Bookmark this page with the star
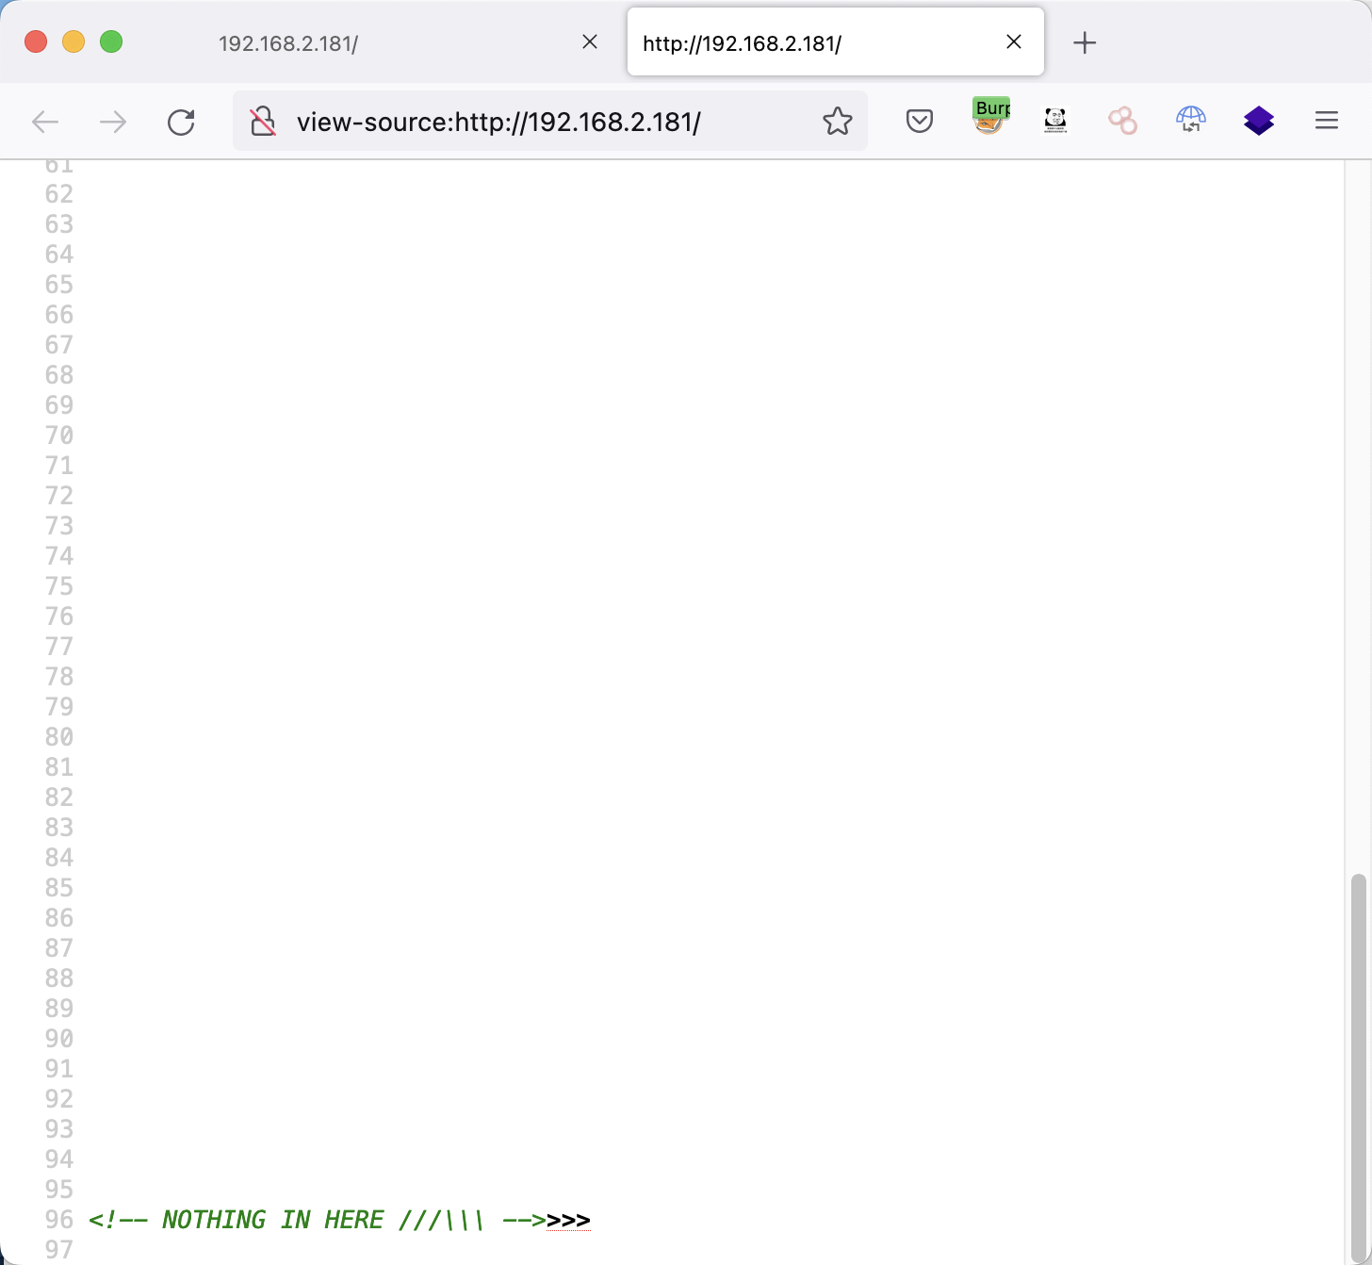The height and width of the screenshot is (1265, 1372). (837, 121)
